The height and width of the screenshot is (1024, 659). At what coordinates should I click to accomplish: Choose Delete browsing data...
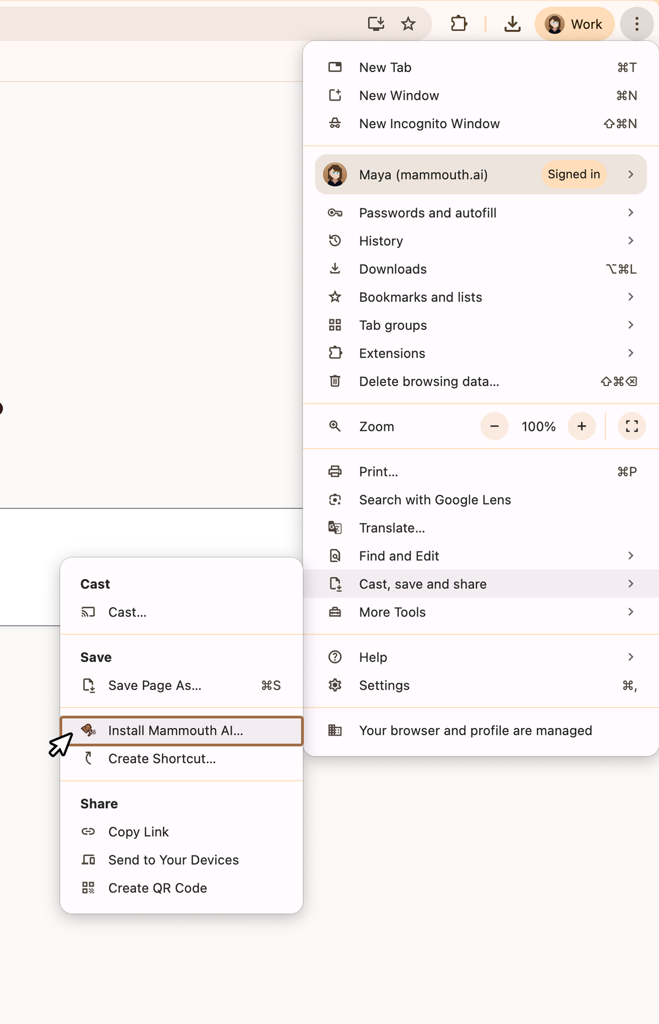click(481, 381)
